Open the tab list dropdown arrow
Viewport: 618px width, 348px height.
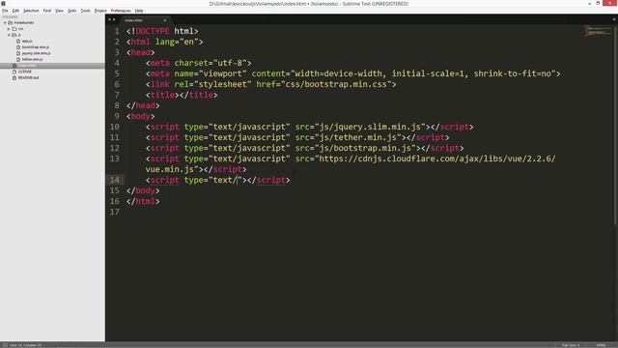614,19
